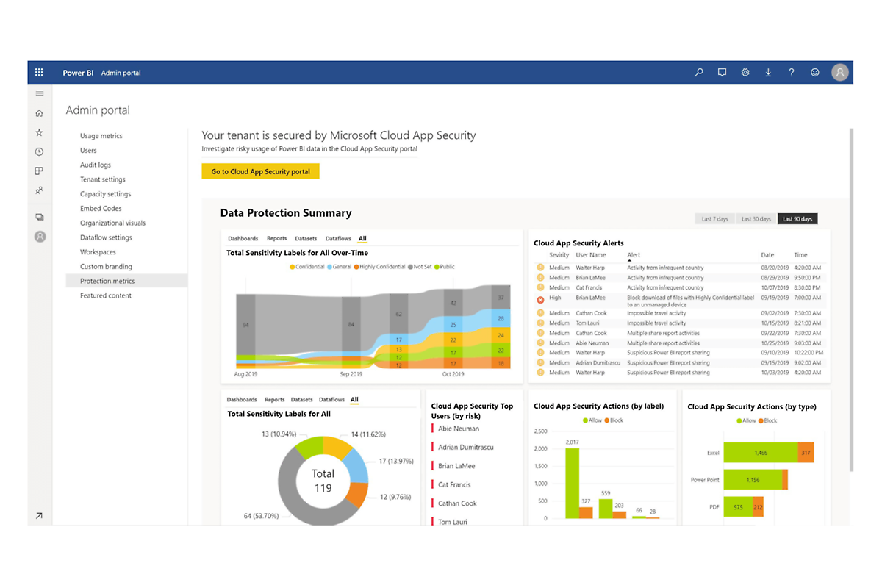Open Workspaces icon in the left sidebar
The image size is (882, 588).
tap(40, 217)
